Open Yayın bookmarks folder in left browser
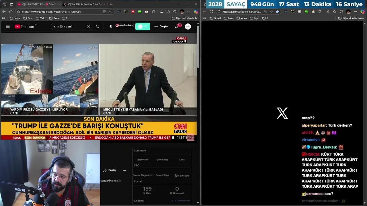 pos(54,18)
